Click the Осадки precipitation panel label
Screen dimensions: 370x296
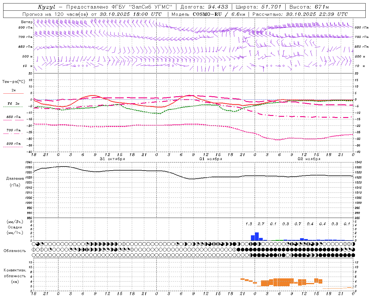coord(15,227)
